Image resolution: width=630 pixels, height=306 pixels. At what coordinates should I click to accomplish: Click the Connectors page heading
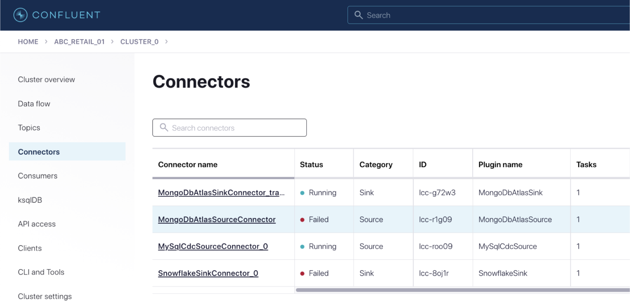click(x=201, y=82)
